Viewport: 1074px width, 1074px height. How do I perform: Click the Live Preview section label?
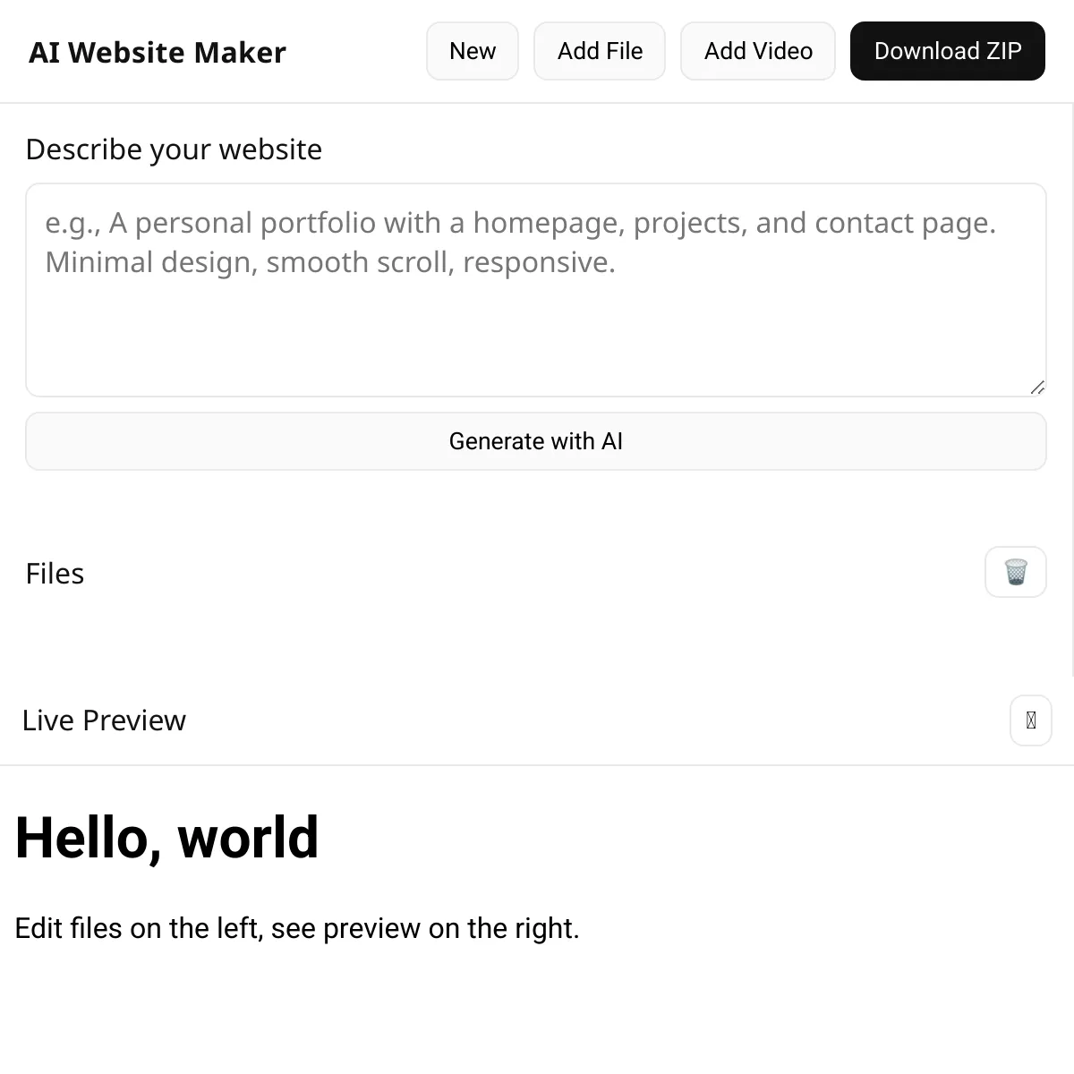tap(104, 720)
